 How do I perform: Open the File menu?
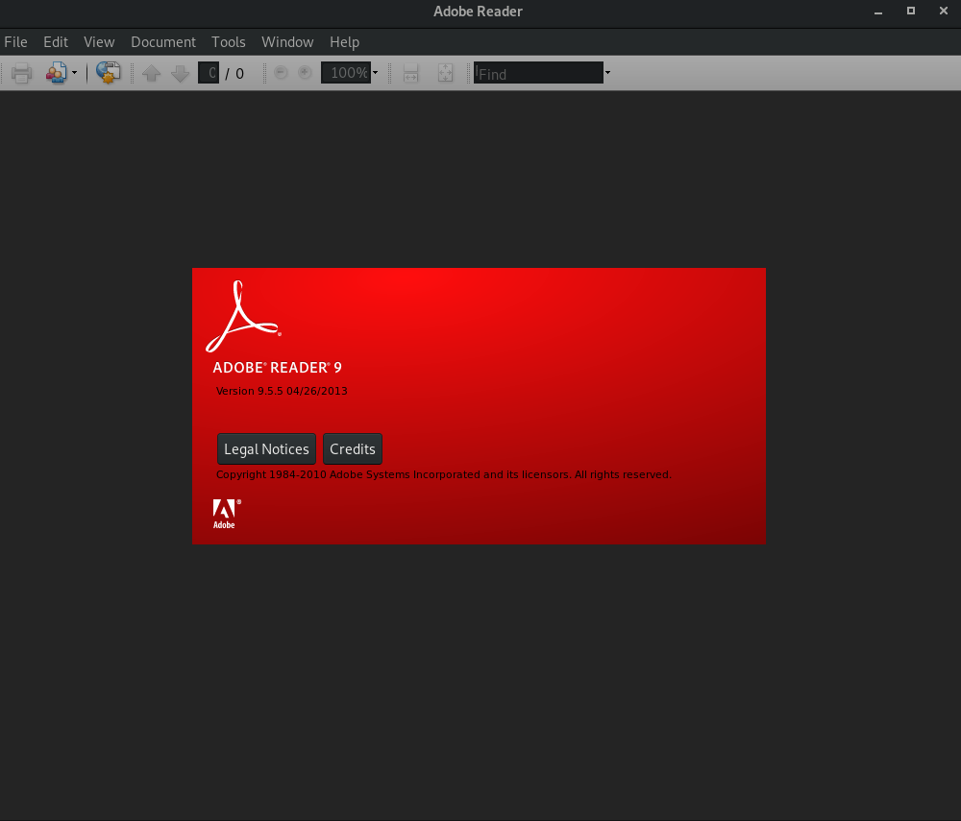point(16,42)
